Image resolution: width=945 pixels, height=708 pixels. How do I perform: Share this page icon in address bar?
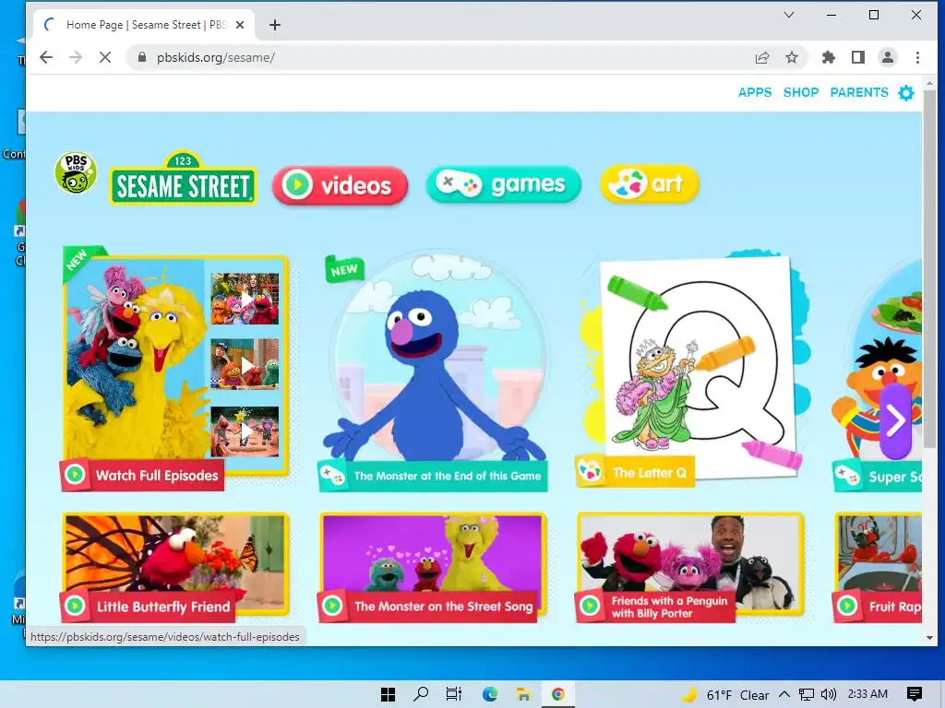click(761, 57)
